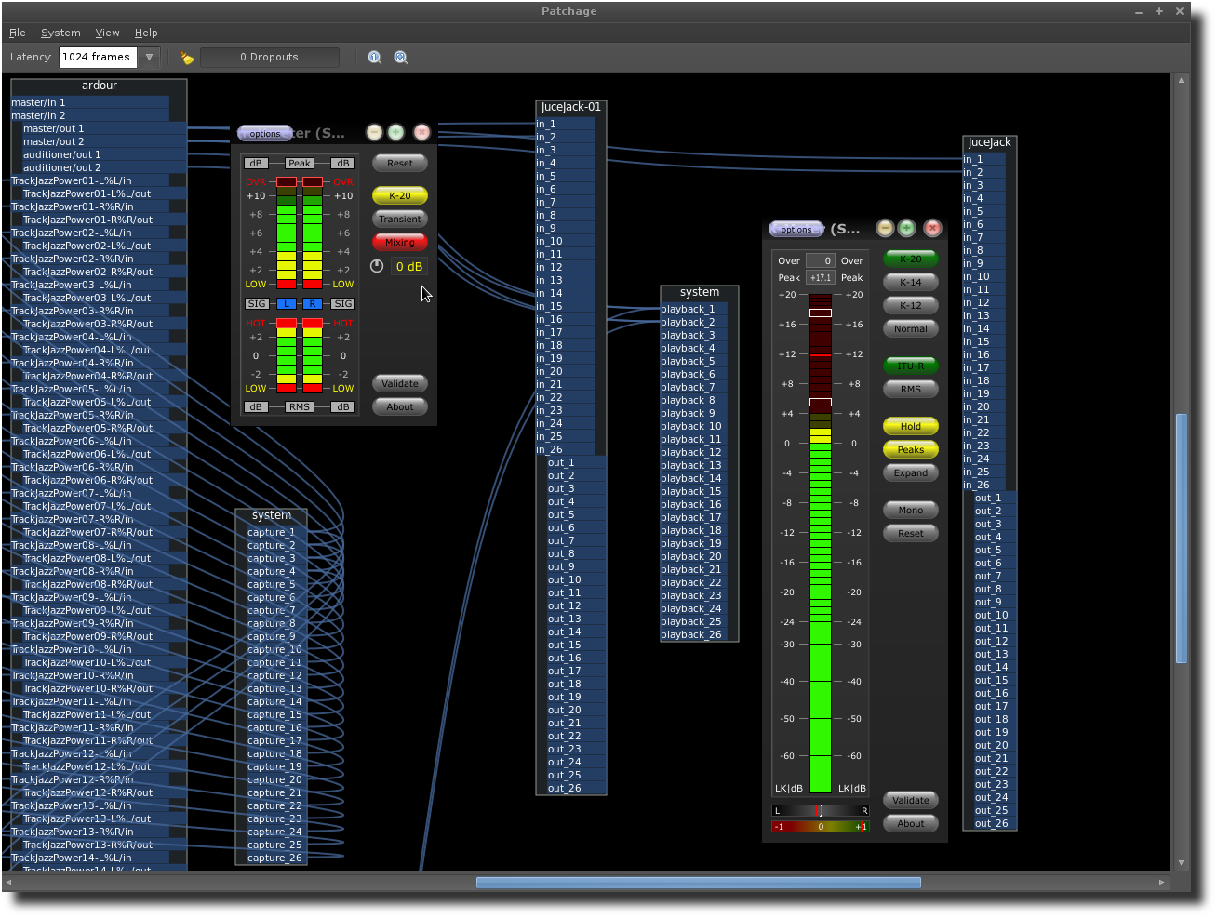Click the yellow minus icon on right meter window
Image resolution: width=1217 pixels, height=918 pixels.
(x=885, y=228)
